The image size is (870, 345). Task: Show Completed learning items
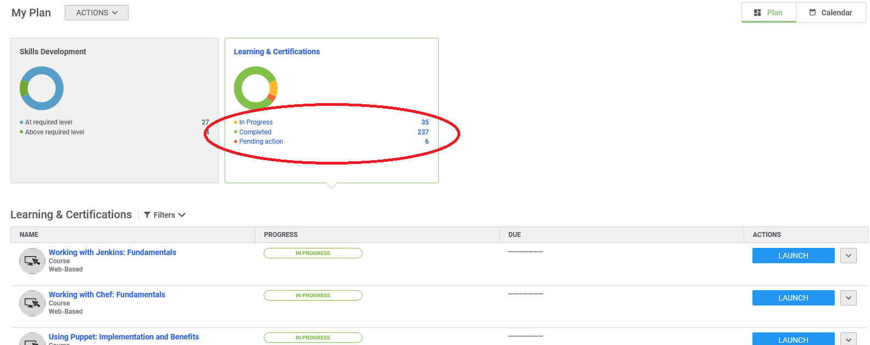pyautogui.click(x=255, y=132)
